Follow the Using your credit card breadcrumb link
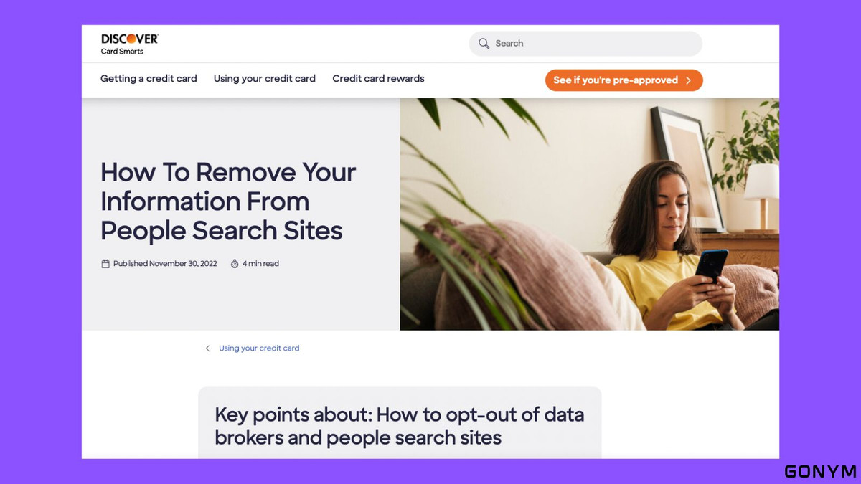The width and height of the screenshot is (861, 484). (259, 348)
